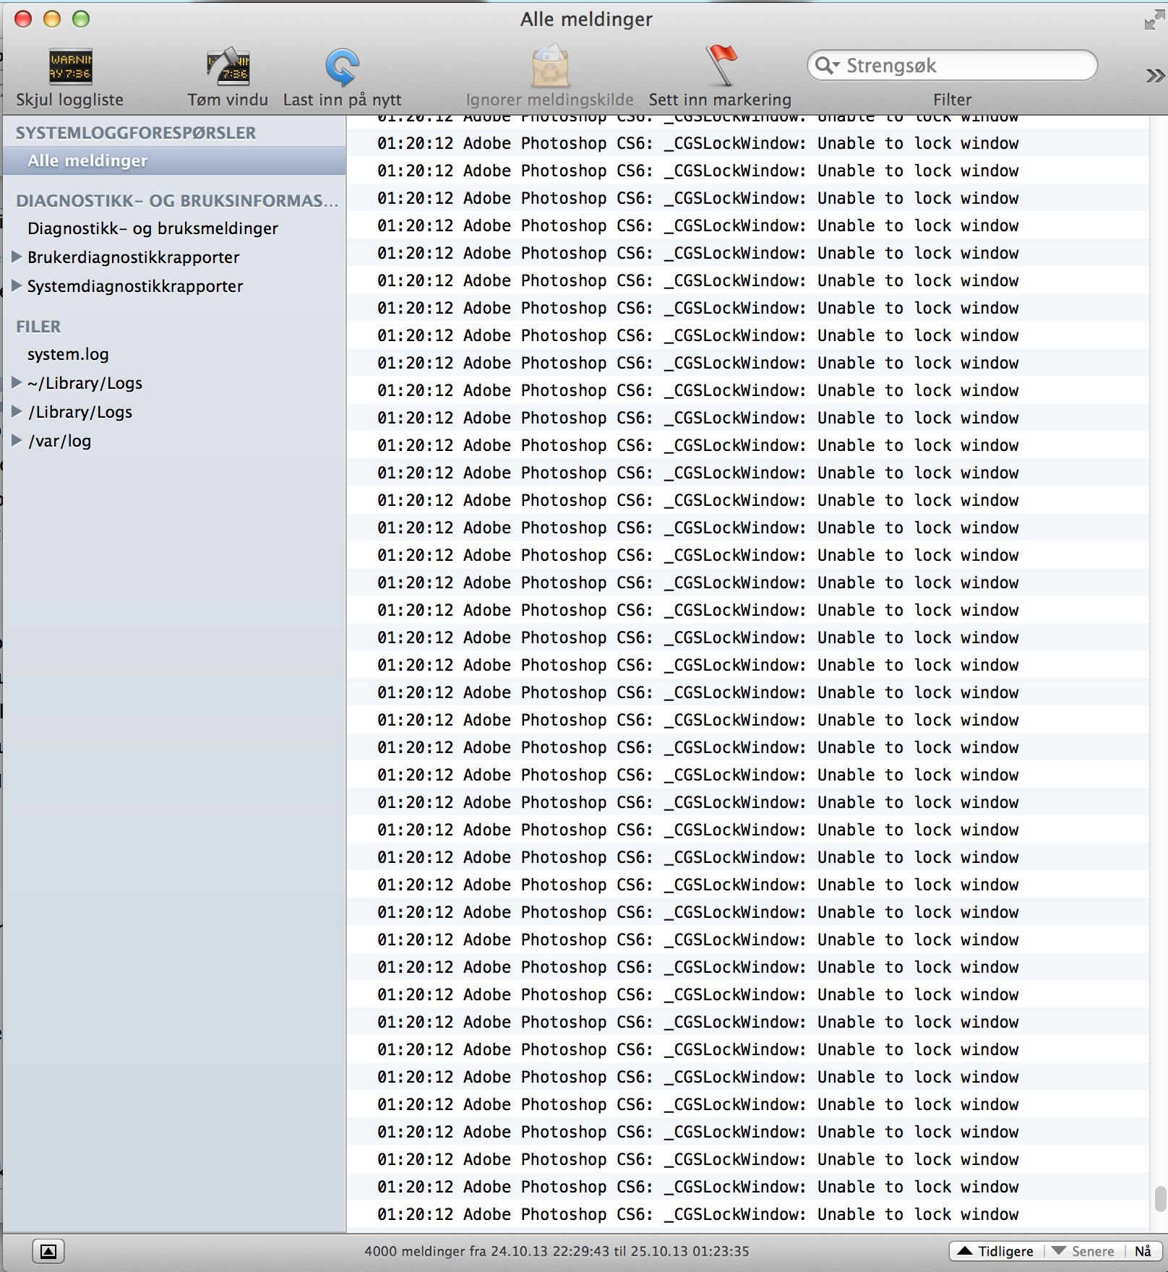Screen dimensions: 1168x1272
Task: Select Alle meldinger in the sidebar
Action: (173, 160)
